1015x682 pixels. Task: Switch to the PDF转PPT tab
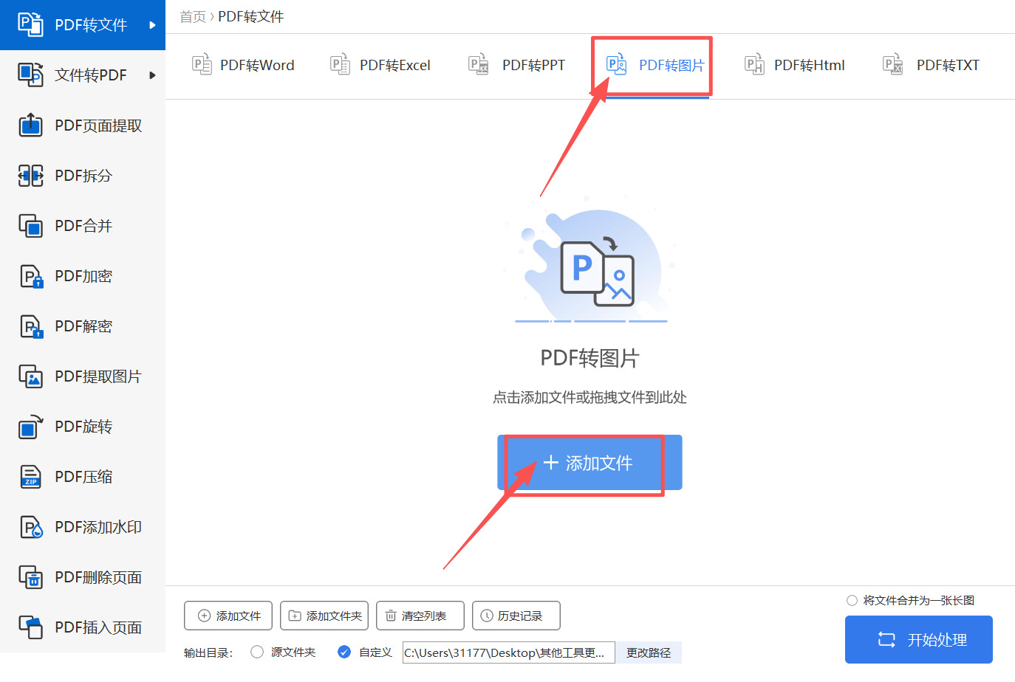tap(517, 65)
